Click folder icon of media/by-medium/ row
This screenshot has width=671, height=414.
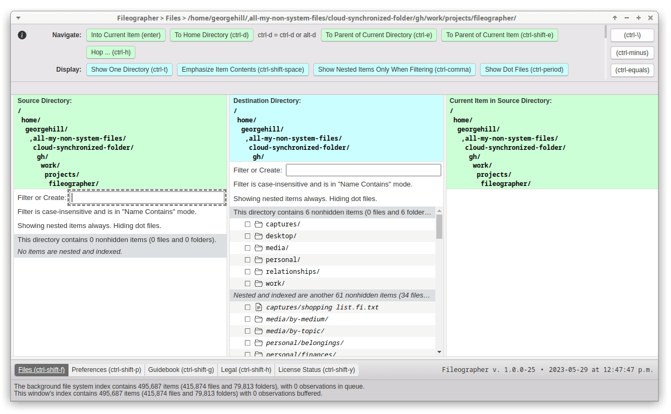(x=258, y=319)
